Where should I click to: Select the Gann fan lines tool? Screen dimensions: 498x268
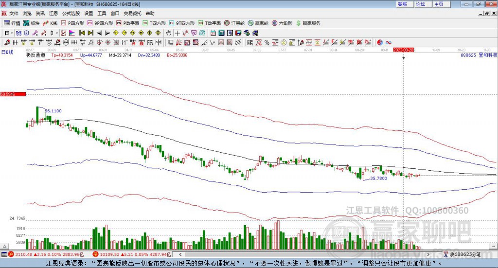179,42
